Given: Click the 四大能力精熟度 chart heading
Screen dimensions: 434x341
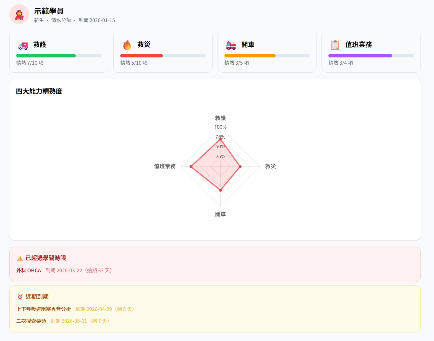Looking at the screenshot, I should pyautogui.click(x=39, y=91).
